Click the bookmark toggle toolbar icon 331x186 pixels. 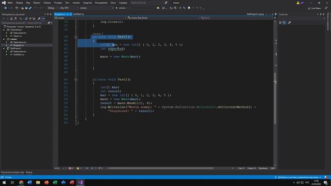[x=189, y=8]
